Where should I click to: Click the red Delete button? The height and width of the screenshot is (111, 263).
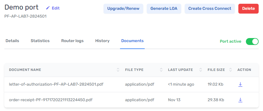point(249,8)
